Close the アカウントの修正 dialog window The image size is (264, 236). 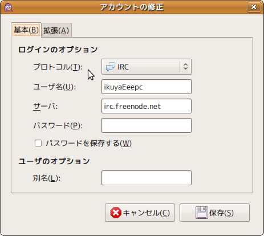click(x=254, y=7)
